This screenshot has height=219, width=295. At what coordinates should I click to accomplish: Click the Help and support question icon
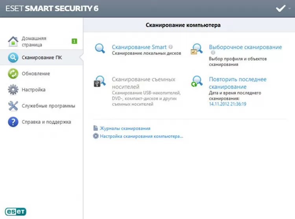pyautogui.click(x=13, y=122)
